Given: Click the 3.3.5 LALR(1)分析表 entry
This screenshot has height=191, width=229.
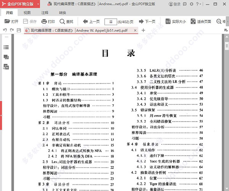Looking at the screenshot, I should tap(170, 70).
